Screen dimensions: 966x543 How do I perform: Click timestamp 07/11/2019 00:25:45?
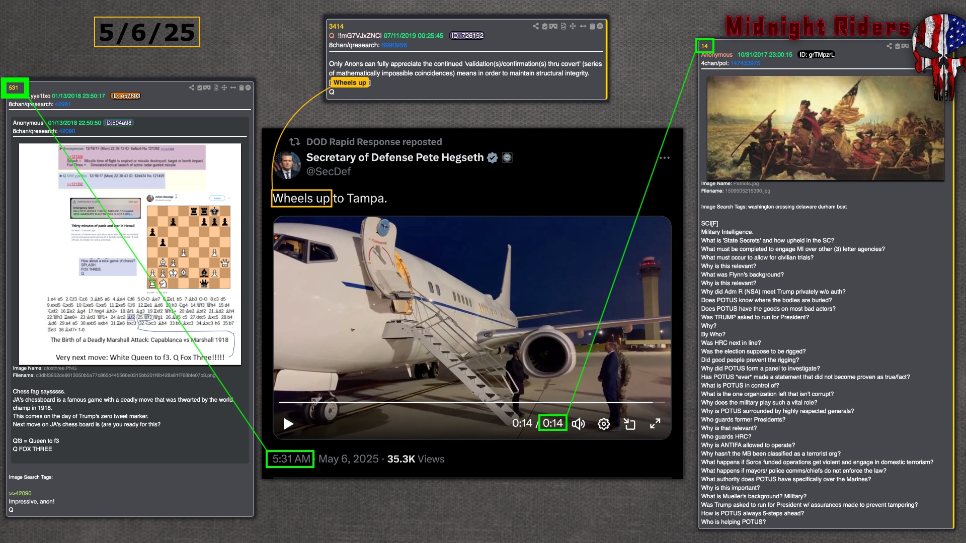click(414, 36)
